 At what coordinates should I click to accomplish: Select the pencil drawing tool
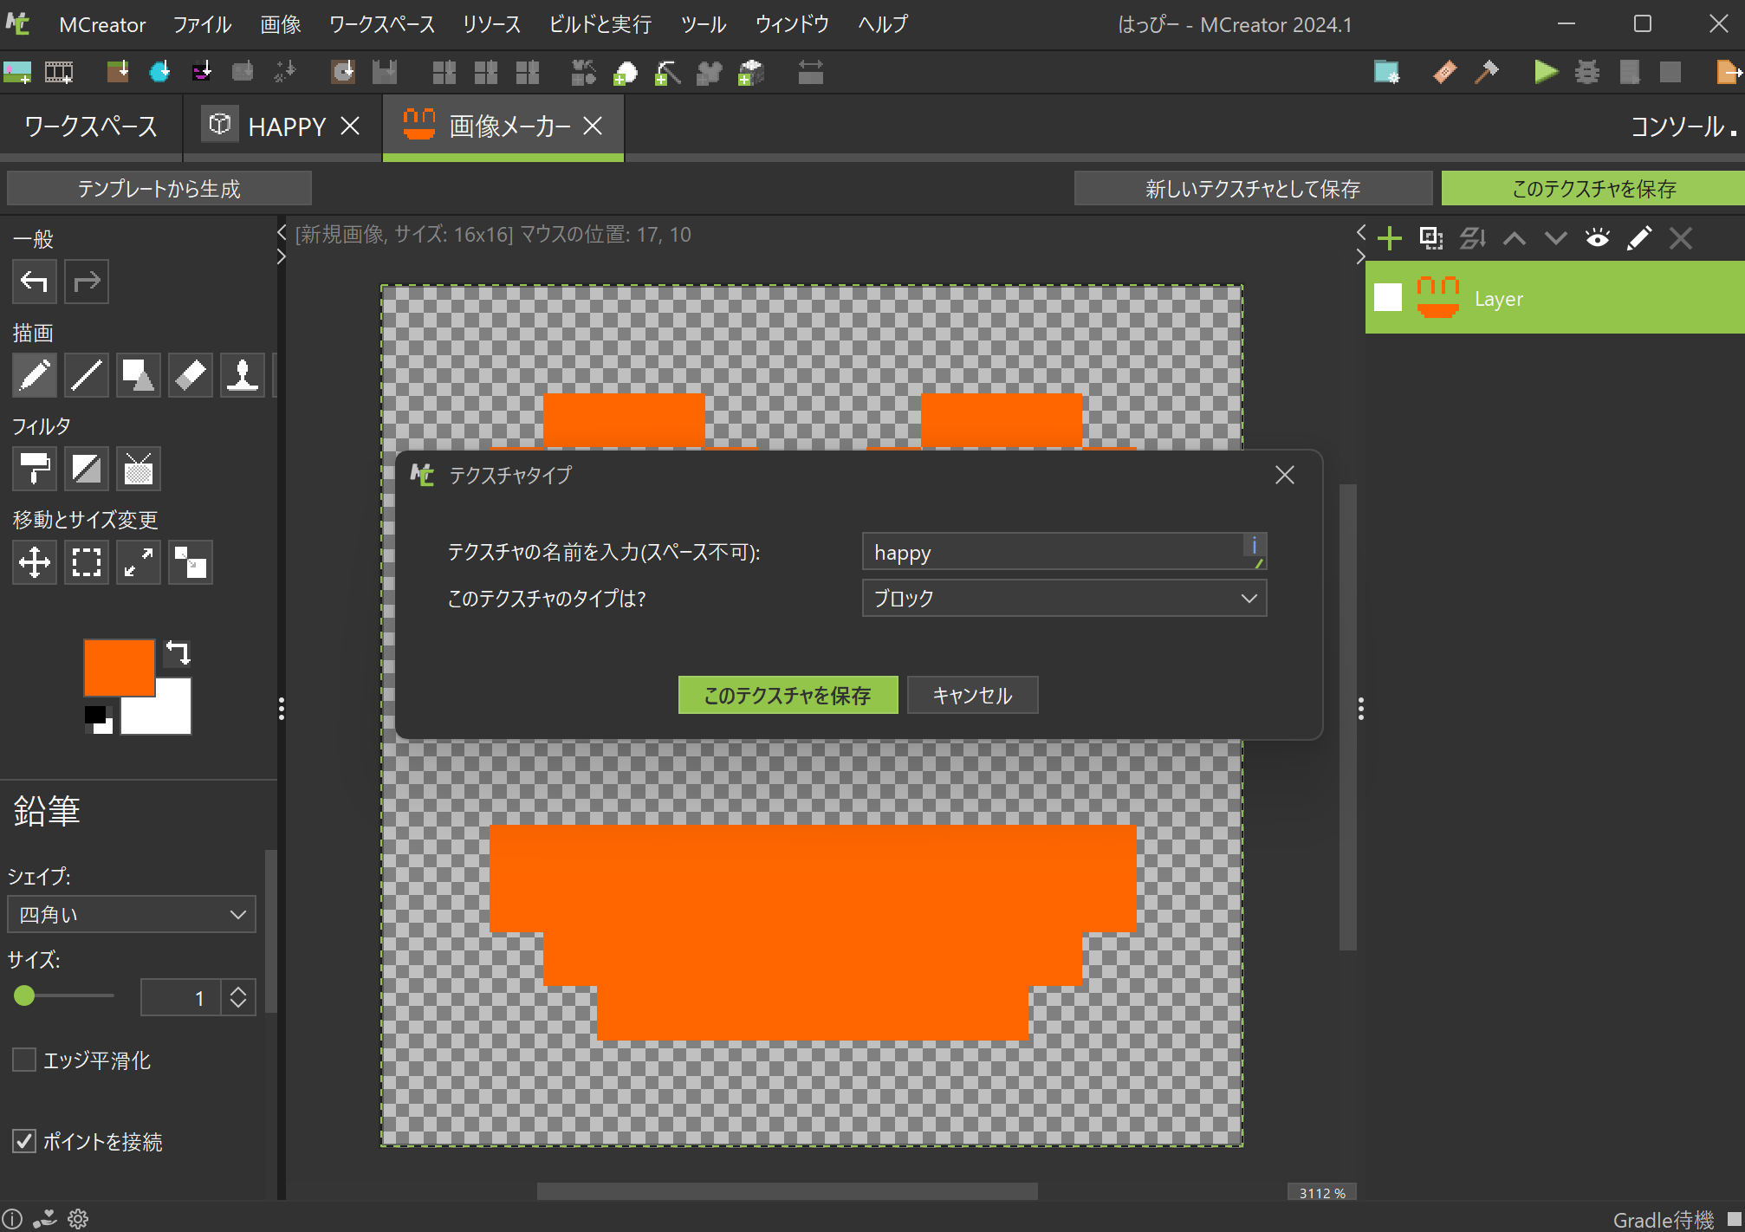pyautogui.click(x=35, y=375)
